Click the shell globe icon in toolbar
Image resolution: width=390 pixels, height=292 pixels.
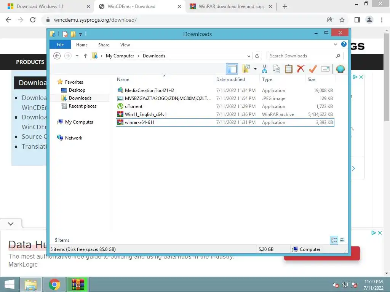(x=340, y=69)
